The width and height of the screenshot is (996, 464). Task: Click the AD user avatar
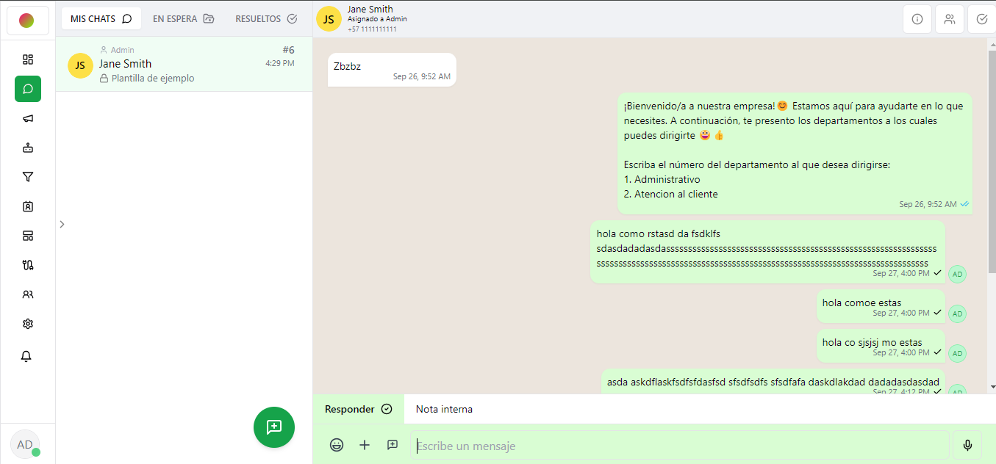(x=25, y=444)
